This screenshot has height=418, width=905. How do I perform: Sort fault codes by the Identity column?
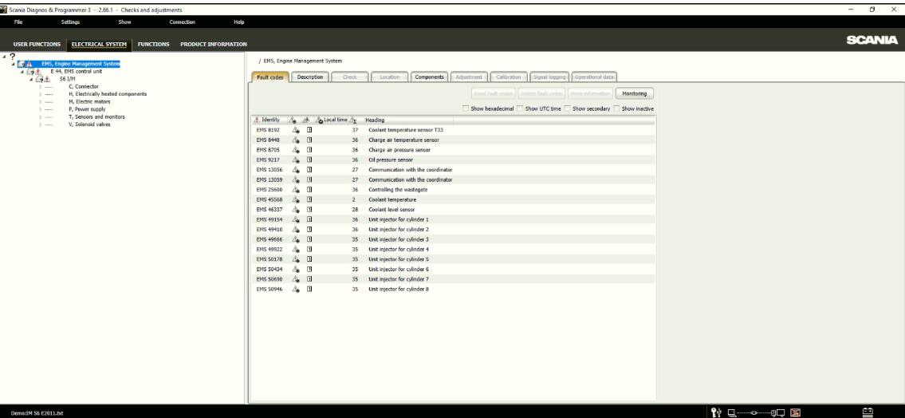[x=270, y=120]
